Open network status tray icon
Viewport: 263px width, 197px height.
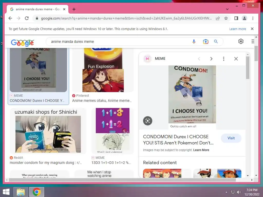coord(233,192)
